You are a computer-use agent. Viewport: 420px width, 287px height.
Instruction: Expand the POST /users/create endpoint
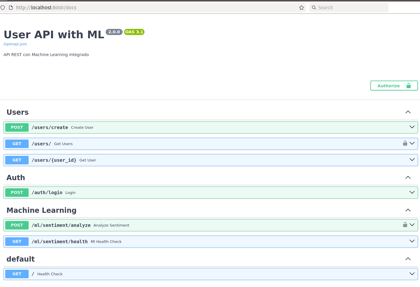click(x=412, y=127)
